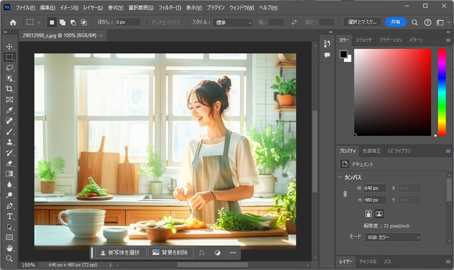
Task: Select the Eyedropper tool
Action: point(9,110)
